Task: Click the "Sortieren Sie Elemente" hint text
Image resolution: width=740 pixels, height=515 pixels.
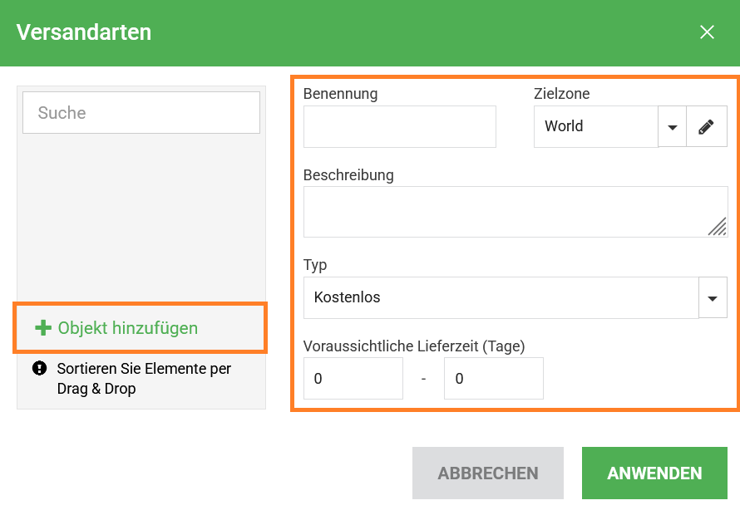Action: [144, 378]
